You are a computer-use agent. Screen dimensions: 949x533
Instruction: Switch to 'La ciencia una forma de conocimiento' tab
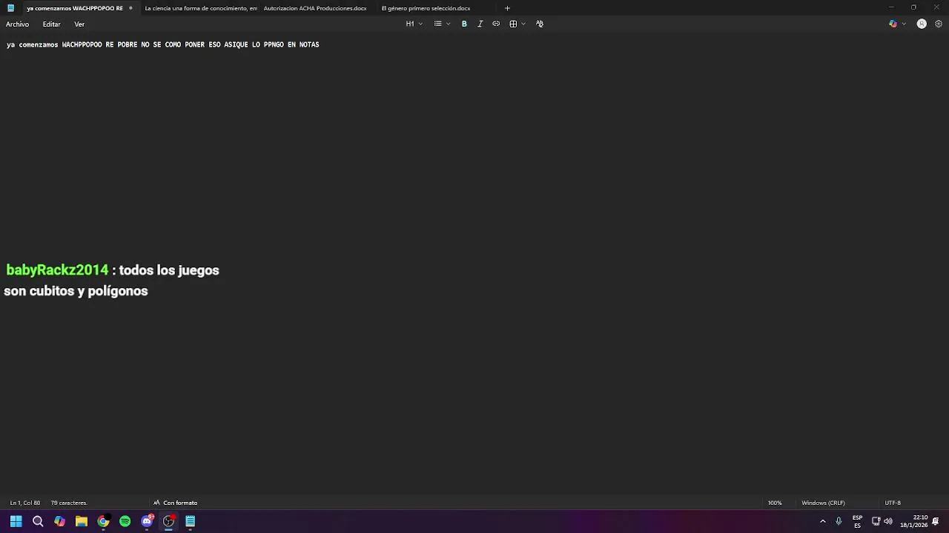pyautogui.click(x=201, y=8)
